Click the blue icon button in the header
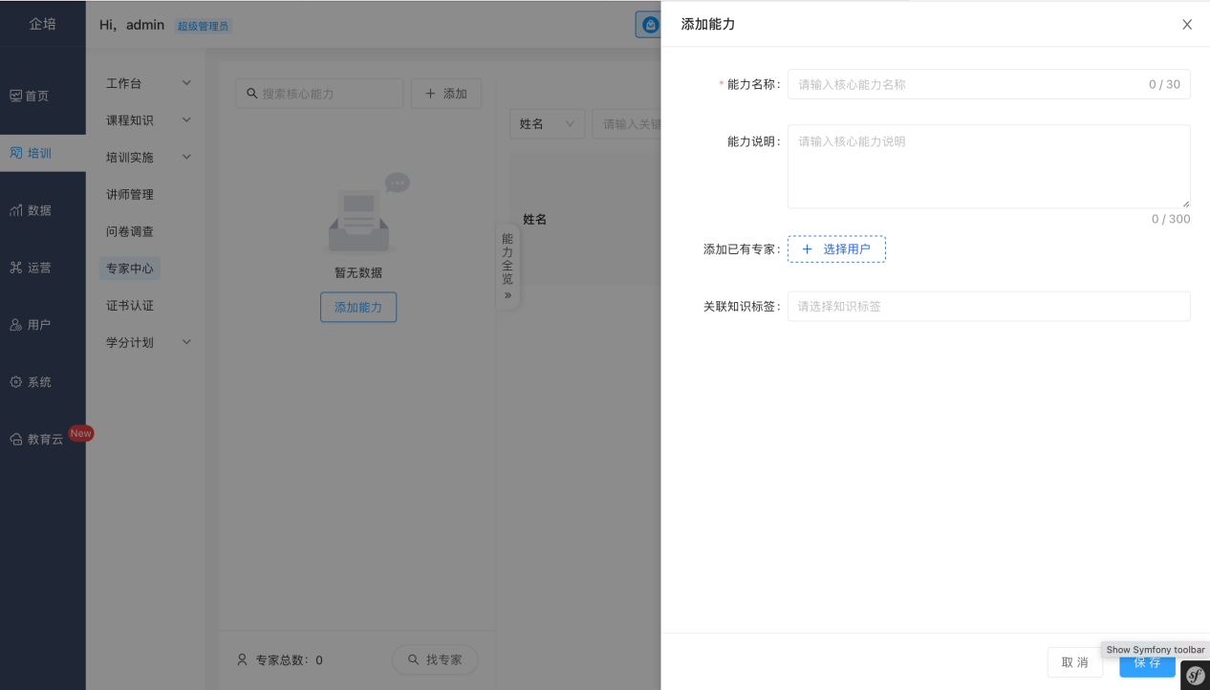Screen dimensions: 1210x690 click(x=650, y=25)
